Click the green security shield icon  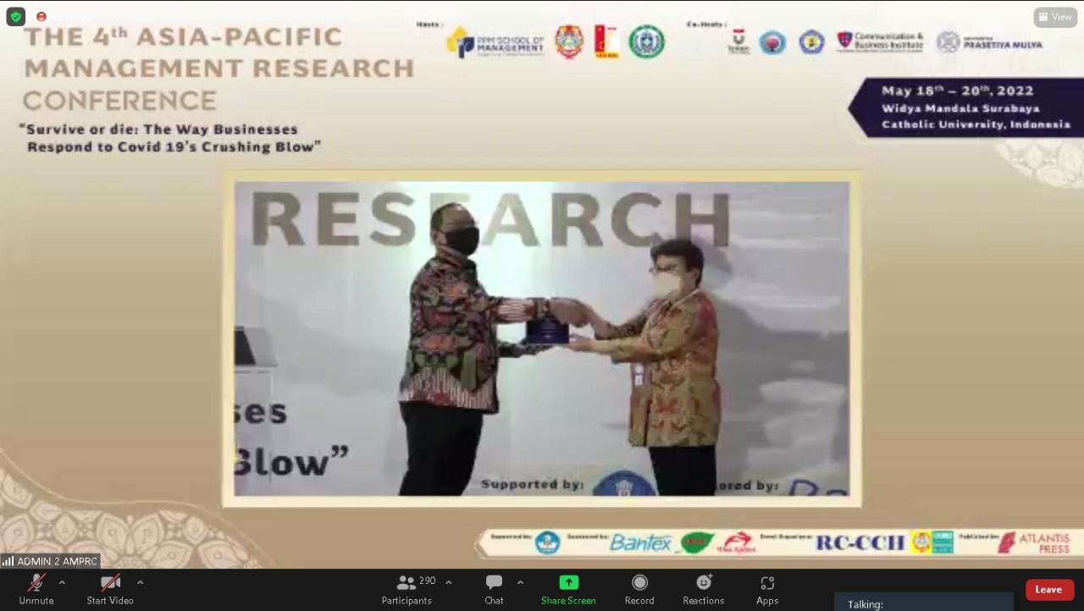point(15,16)
